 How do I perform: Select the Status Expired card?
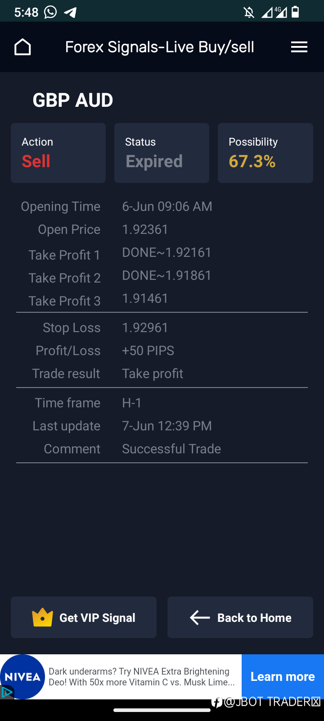(162, 153)
